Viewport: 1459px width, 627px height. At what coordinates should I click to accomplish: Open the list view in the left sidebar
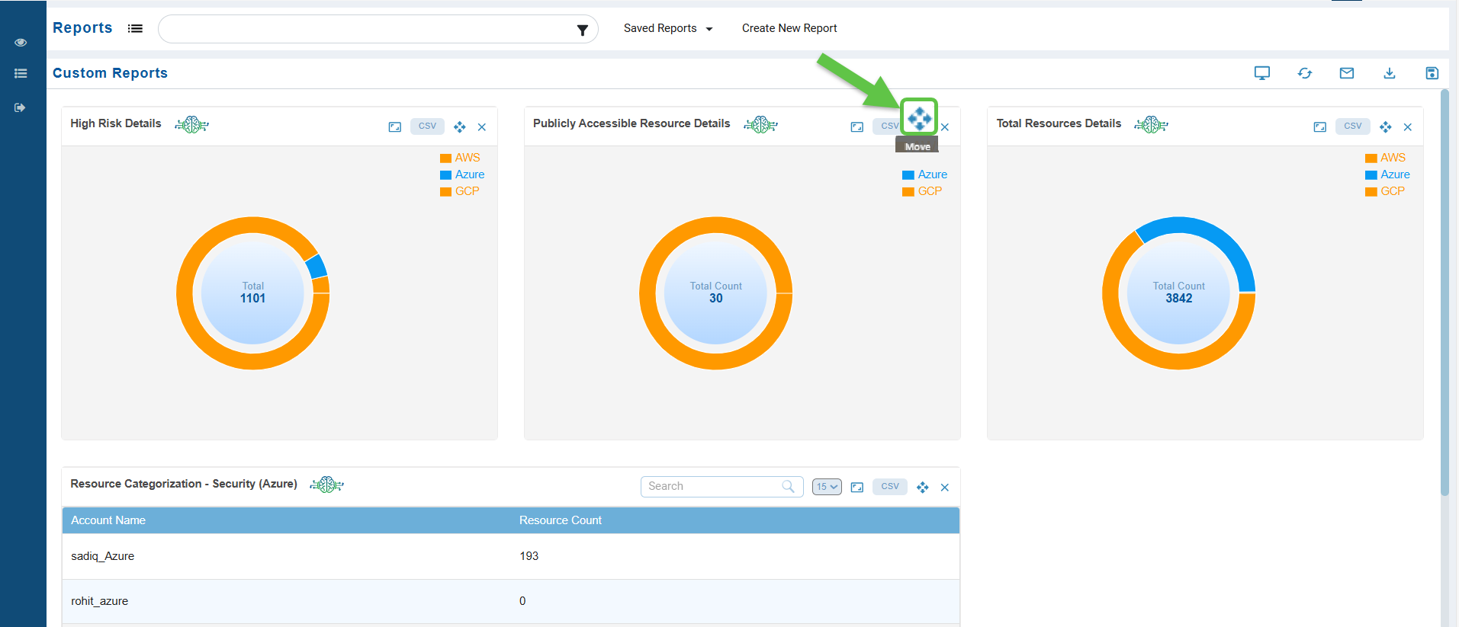(21, 74)
